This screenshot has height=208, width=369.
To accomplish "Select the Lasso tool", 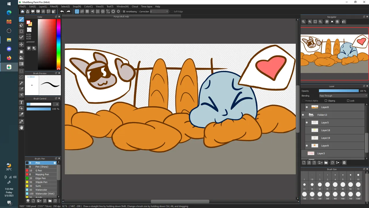I will click(x=21, y=77).
